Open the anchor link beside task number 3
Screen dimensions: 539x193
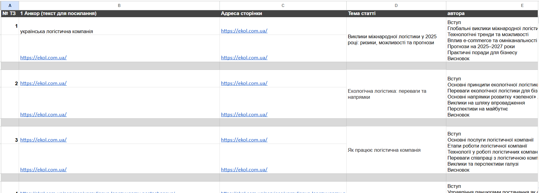[x=43, y=140]
